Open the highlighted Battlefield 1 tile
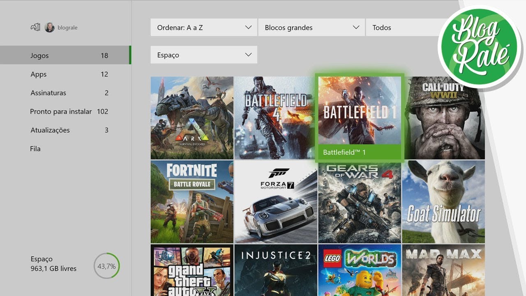This screenshot has height=296, width=526. 360,117
